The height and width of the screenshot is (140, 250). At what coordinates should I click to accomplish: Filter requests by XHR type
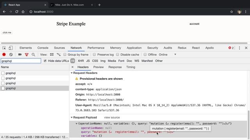pos(81,61)
